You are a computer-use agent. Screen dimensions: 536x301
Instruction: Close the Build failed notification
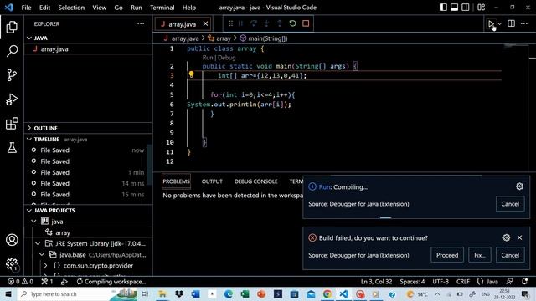[519, 237]
